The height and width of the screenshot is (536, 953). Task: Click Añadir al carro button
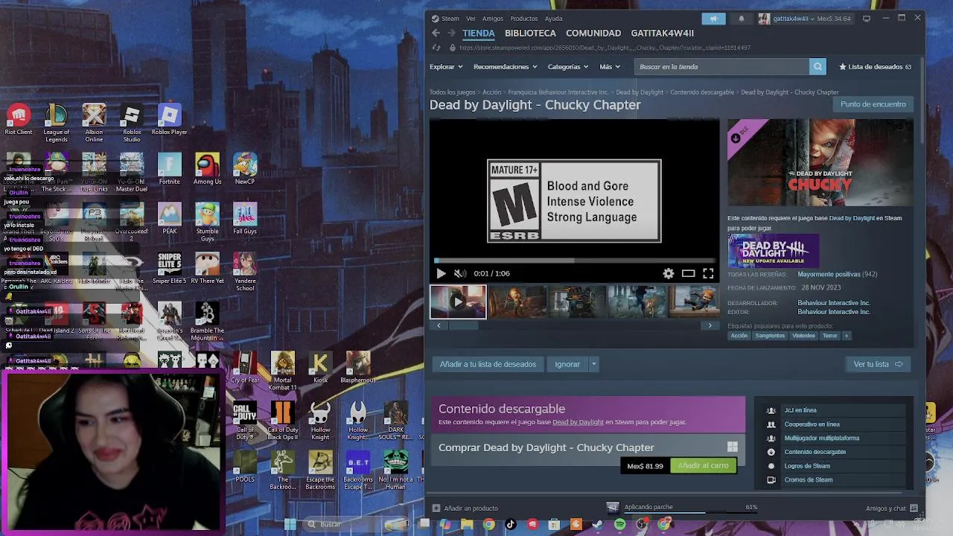pyautogui.click(x=703, y=465)
